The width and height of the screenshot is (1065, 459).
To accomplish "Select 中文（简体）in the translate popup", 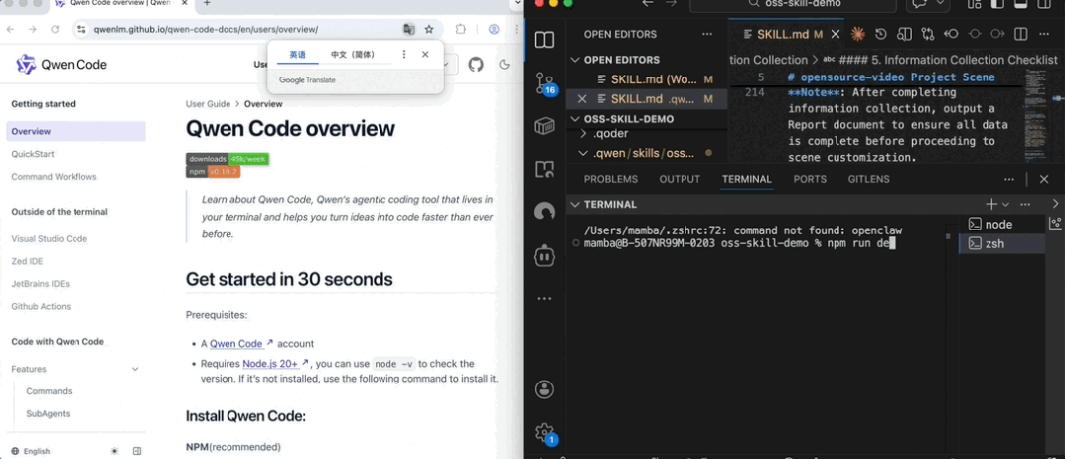I will pyautogui.click(x=352, y=54).
